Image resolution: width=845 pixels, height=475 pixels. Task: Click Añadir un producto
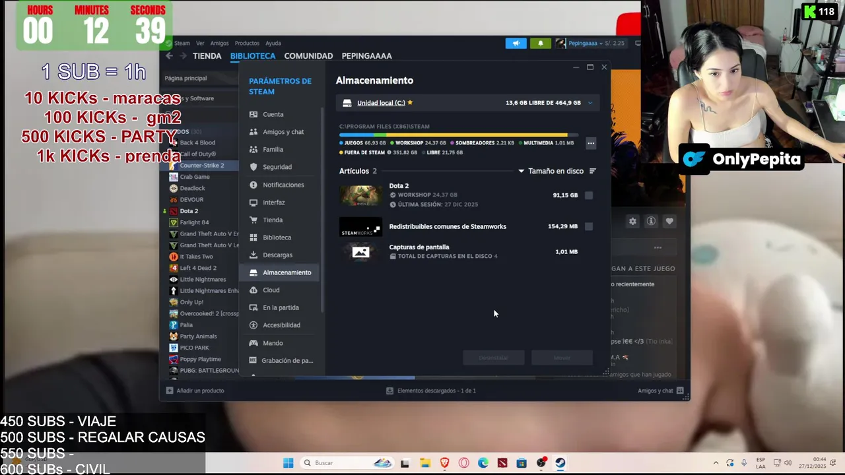pyautogui.click(x=195, y=391)
